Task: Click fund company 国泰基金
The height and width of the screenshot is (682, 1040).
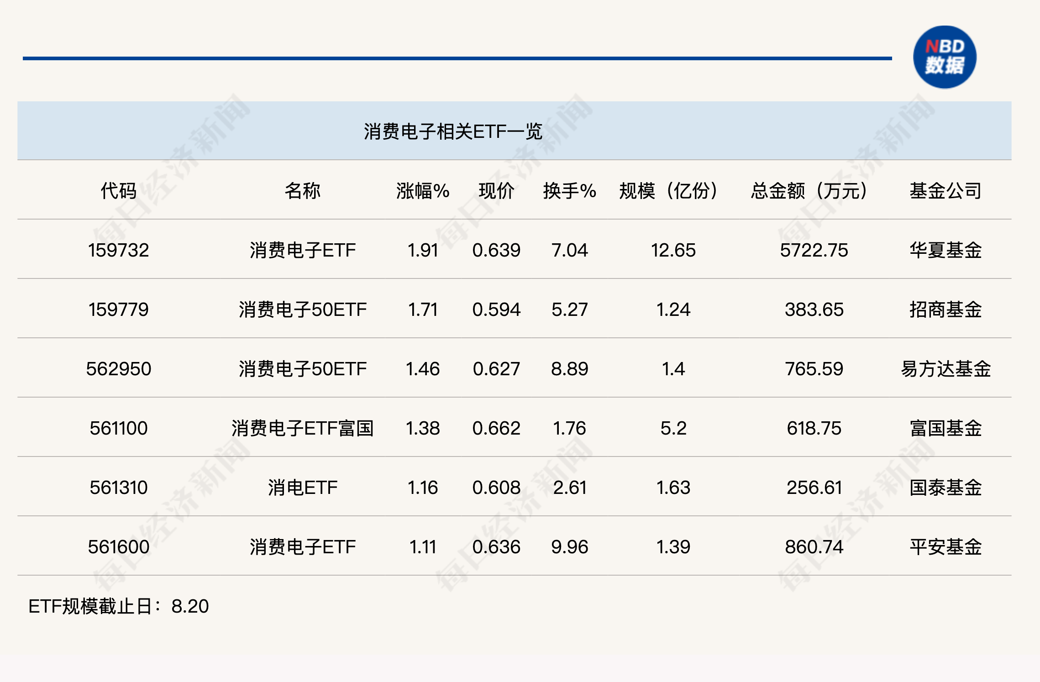Action: (x=945, y=488)
